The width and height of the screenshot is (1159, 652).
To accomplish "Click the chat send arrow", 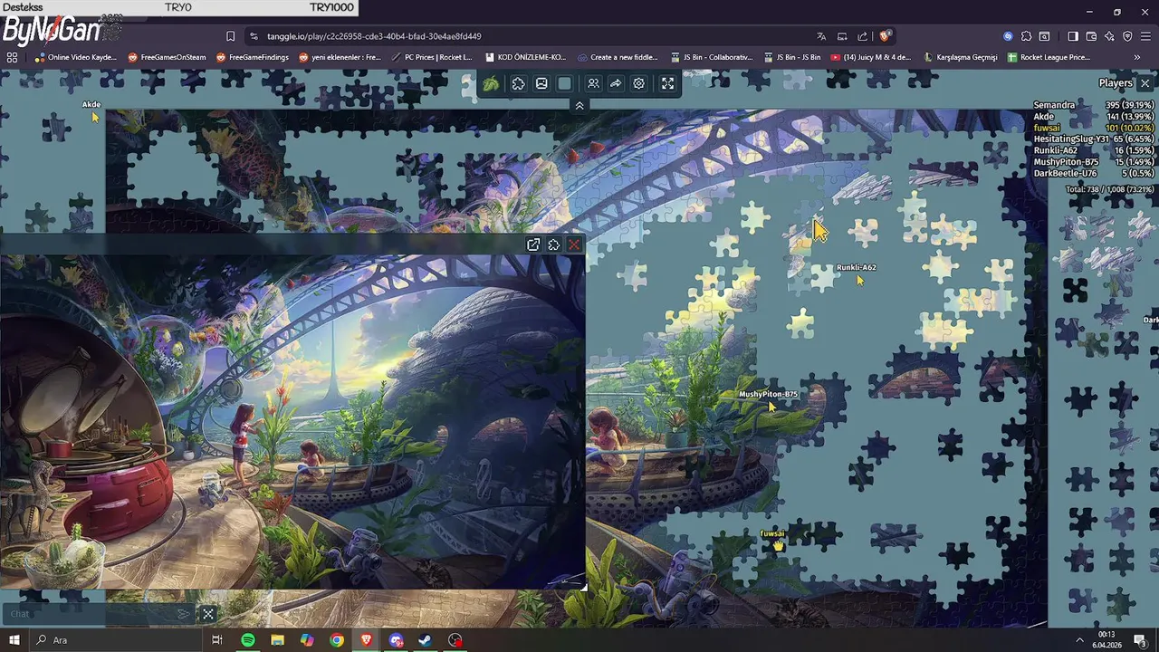I will [184, 614].
